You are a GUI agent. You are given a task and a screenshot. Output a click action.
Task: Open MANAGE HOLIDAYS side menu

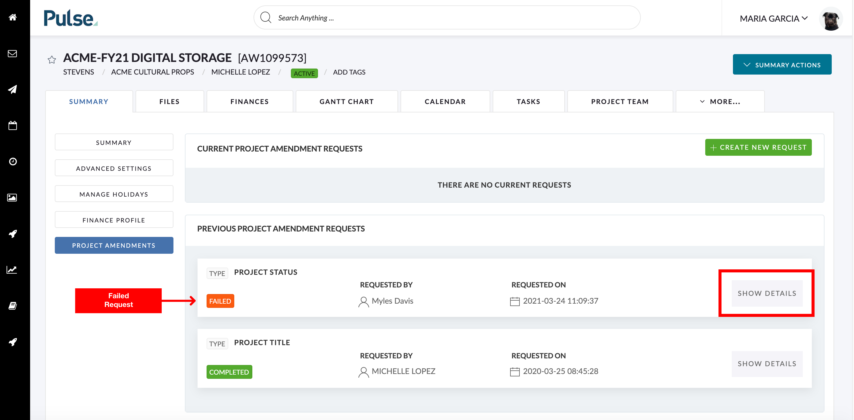point(114,194)
